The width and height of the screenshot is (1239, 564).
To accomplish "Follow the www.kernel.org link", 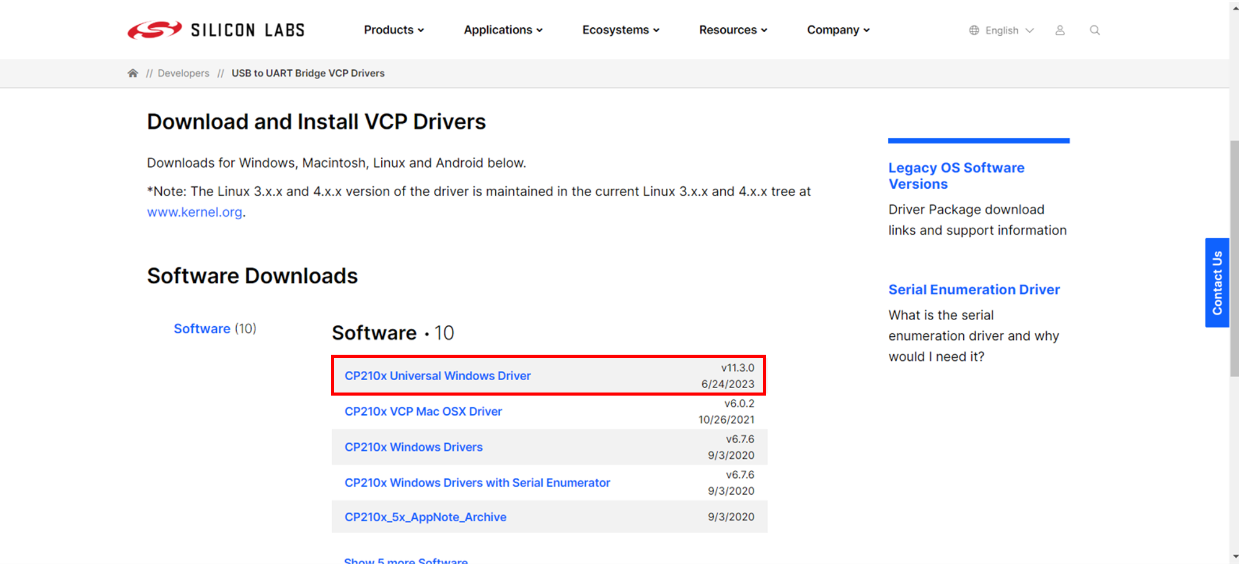I will [195, 212].
